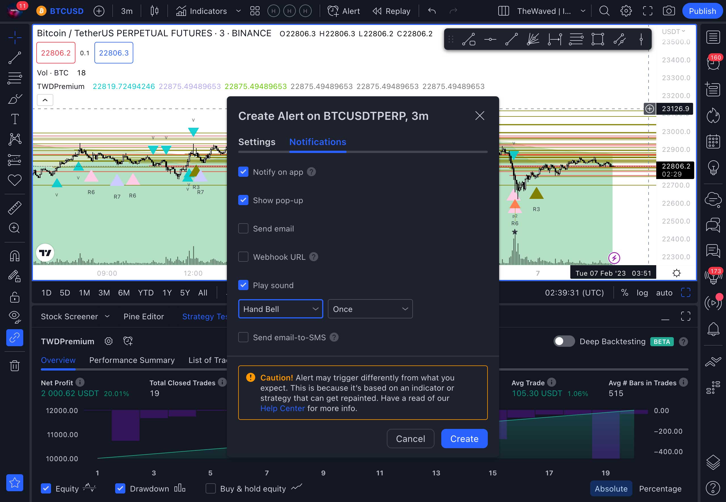Uncheck Show pop-up
The width and height of the screenshot is (726, 502).
coord(243,200)
